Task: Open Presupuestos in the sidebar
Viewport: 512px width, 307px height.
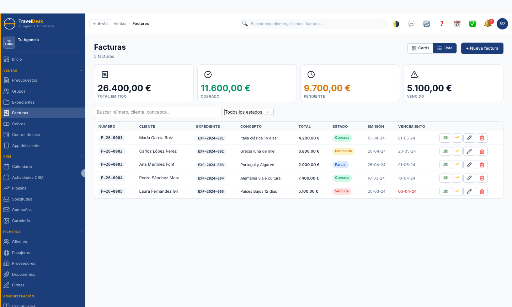Action: point(43,80)
